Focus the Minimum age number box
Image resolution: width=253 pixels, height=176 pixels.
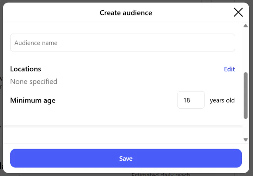[191, 100]
